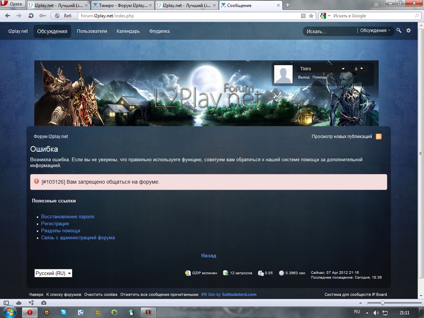Click the orange RSS icon by new publications
The width and height of the screenshot is (424, 318).
pyautogui.click(x=379, y=137)
